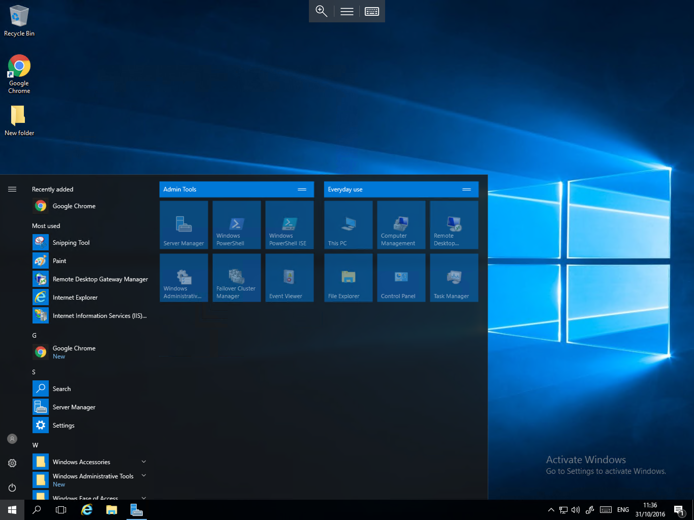
Task: Open taskbar search magnifier
Action: (x=37, y=510)
